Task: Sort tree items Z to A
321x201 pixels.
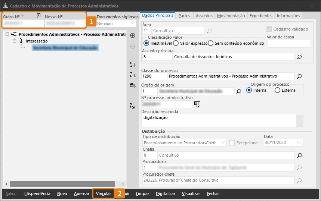Action: (132, 75)
